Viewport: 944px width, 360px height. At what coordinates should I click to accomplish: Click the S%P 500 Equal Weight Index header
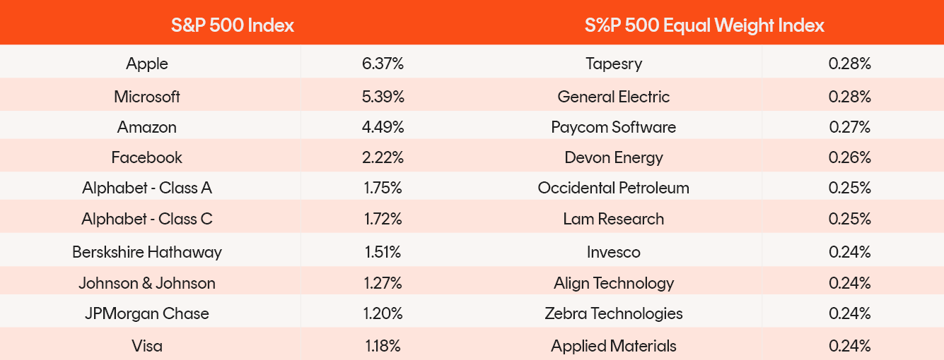point(704,25)
